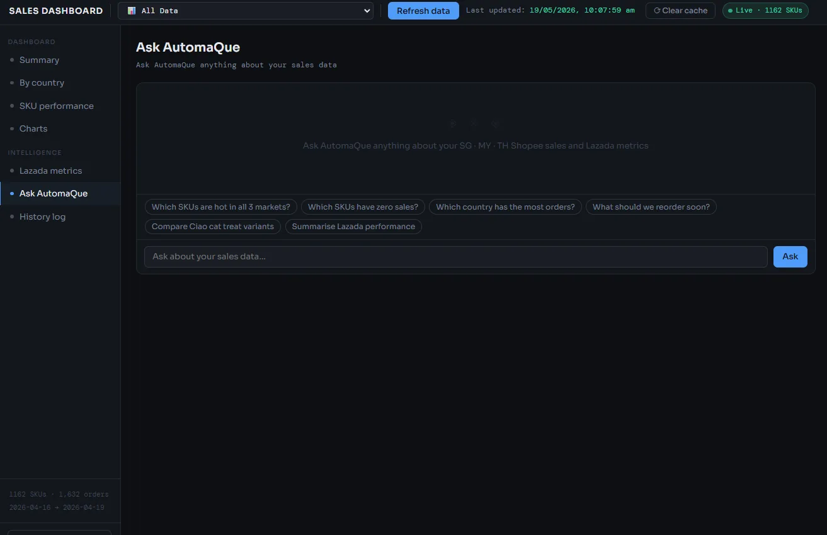Click the Refresh data button

click(x=423, y=11)
